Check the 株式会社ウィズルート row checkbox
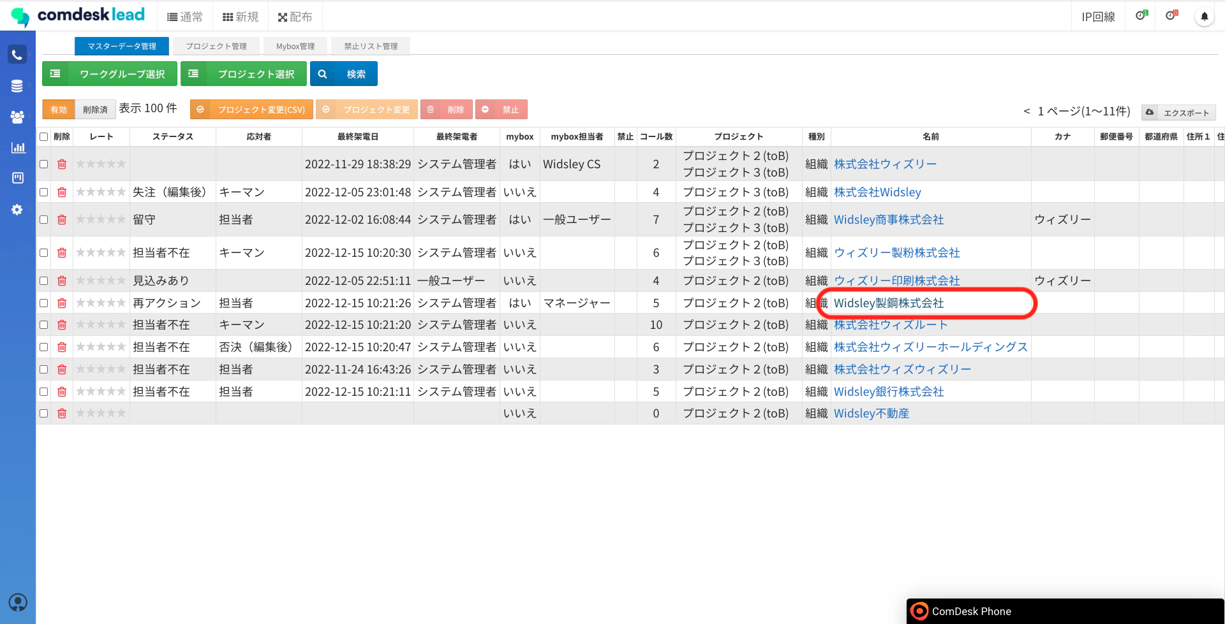This screenshot has height=624, width=1225. point(44,325)
